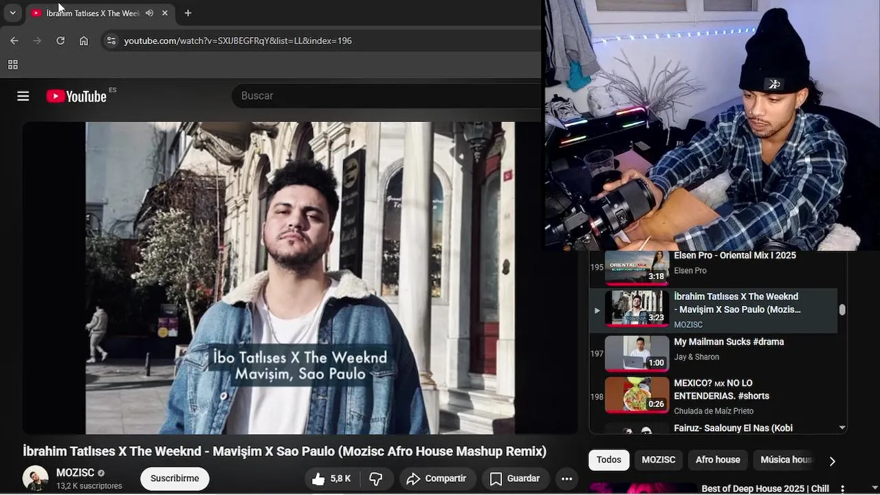Open MOZISC channel avatar
The height and width of the screenshot is (495, 880).
36,478
